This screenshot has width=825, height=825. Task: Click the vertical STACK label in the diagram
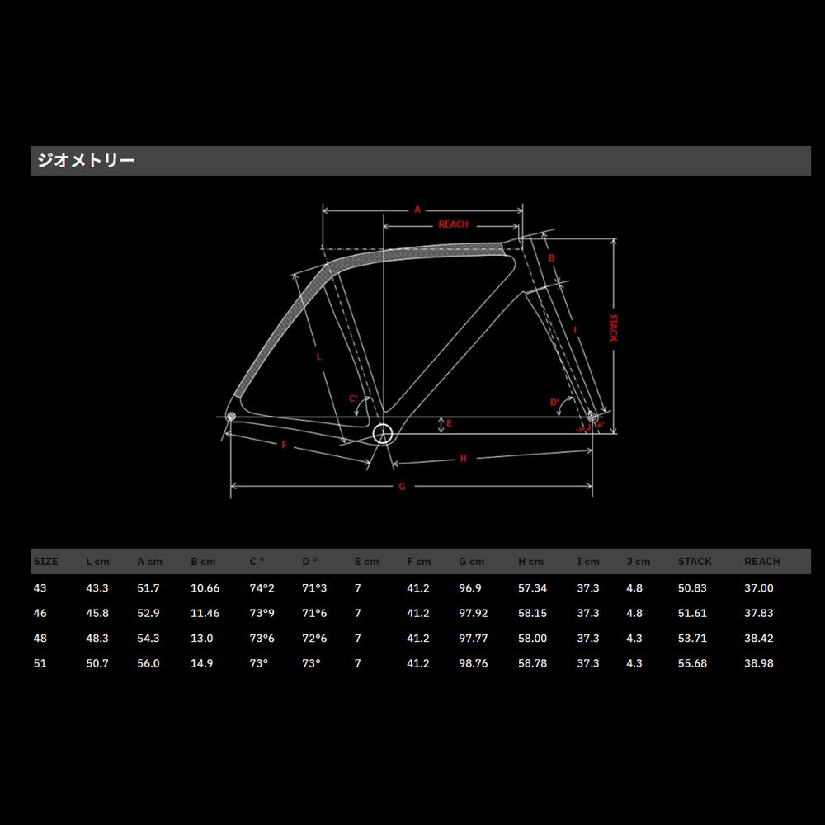(613, 328)
